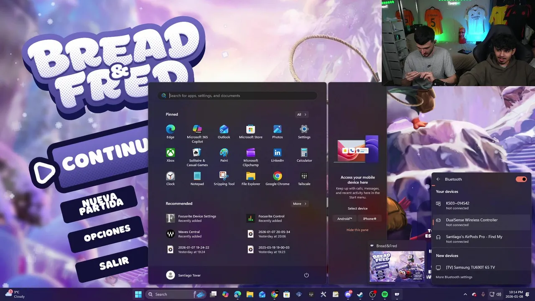Expand More recommended items
The image size is (535, 301).
click(x=300, y=204)
